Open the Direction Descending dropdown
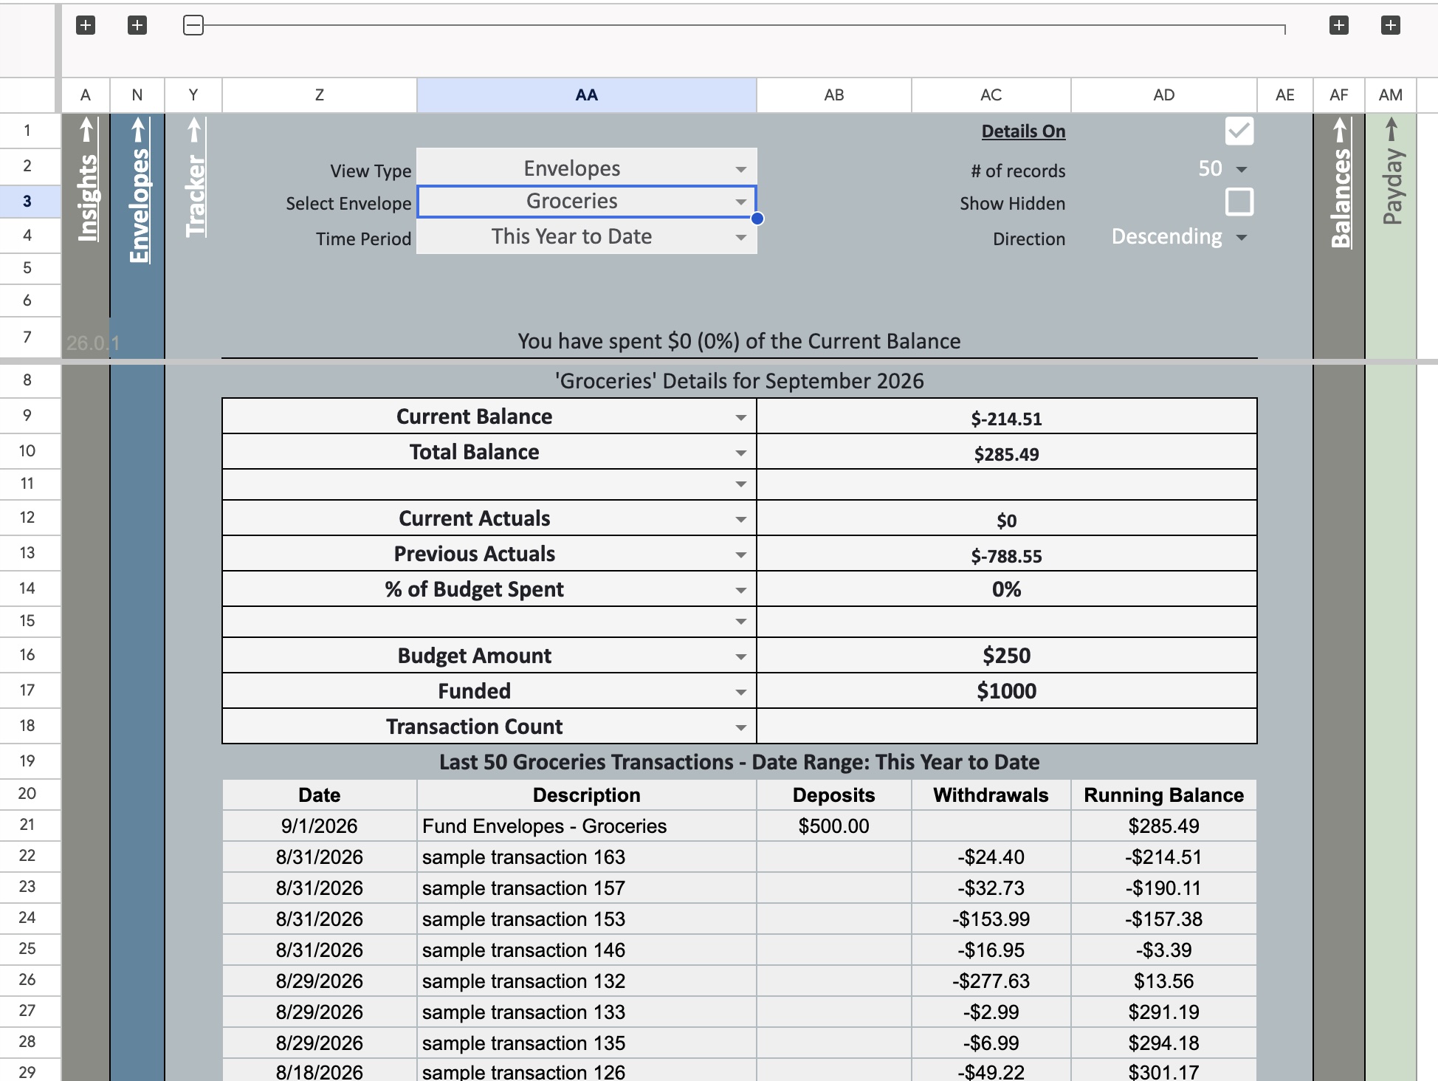 point(1242,238)
